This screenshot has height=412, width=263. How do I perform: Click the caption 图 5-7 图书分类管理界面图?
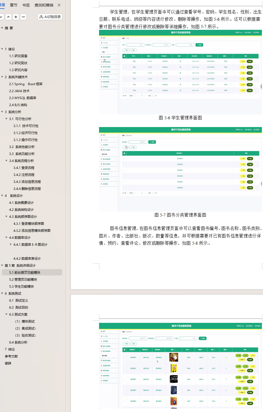pyautogui.click(x=180, y=215)
